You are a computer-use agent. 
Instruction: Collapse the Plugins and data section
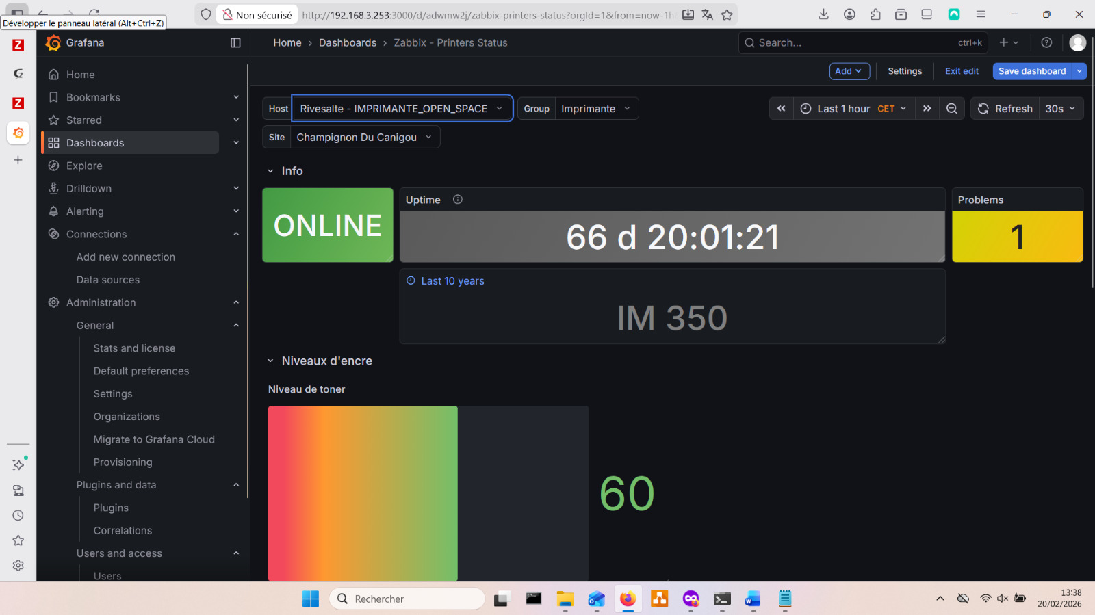pyautogui.click(x=236, y=485)
